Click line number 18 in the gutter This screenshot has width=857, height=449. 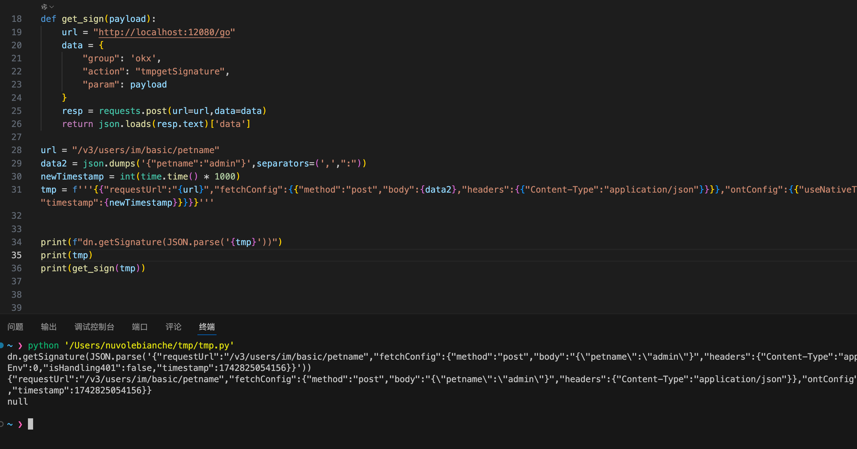16,19
